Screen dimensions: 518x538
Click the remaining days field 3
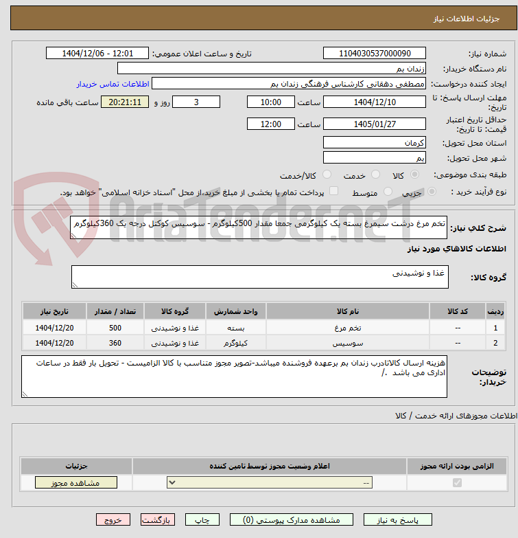tap(196, 102)
